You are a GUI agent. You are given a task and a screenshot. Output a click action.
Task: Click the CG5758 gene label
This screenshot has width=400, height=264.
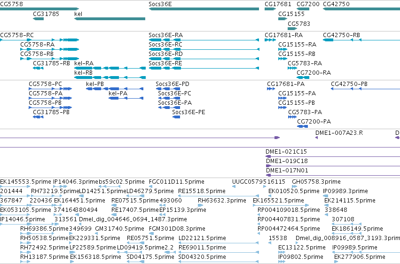coord(11,4)
